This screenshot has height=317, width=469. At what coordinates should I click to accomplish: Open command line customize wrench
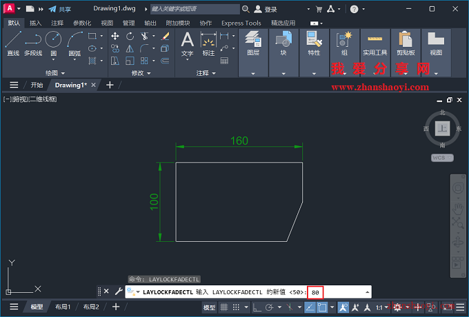click(119, 292)
